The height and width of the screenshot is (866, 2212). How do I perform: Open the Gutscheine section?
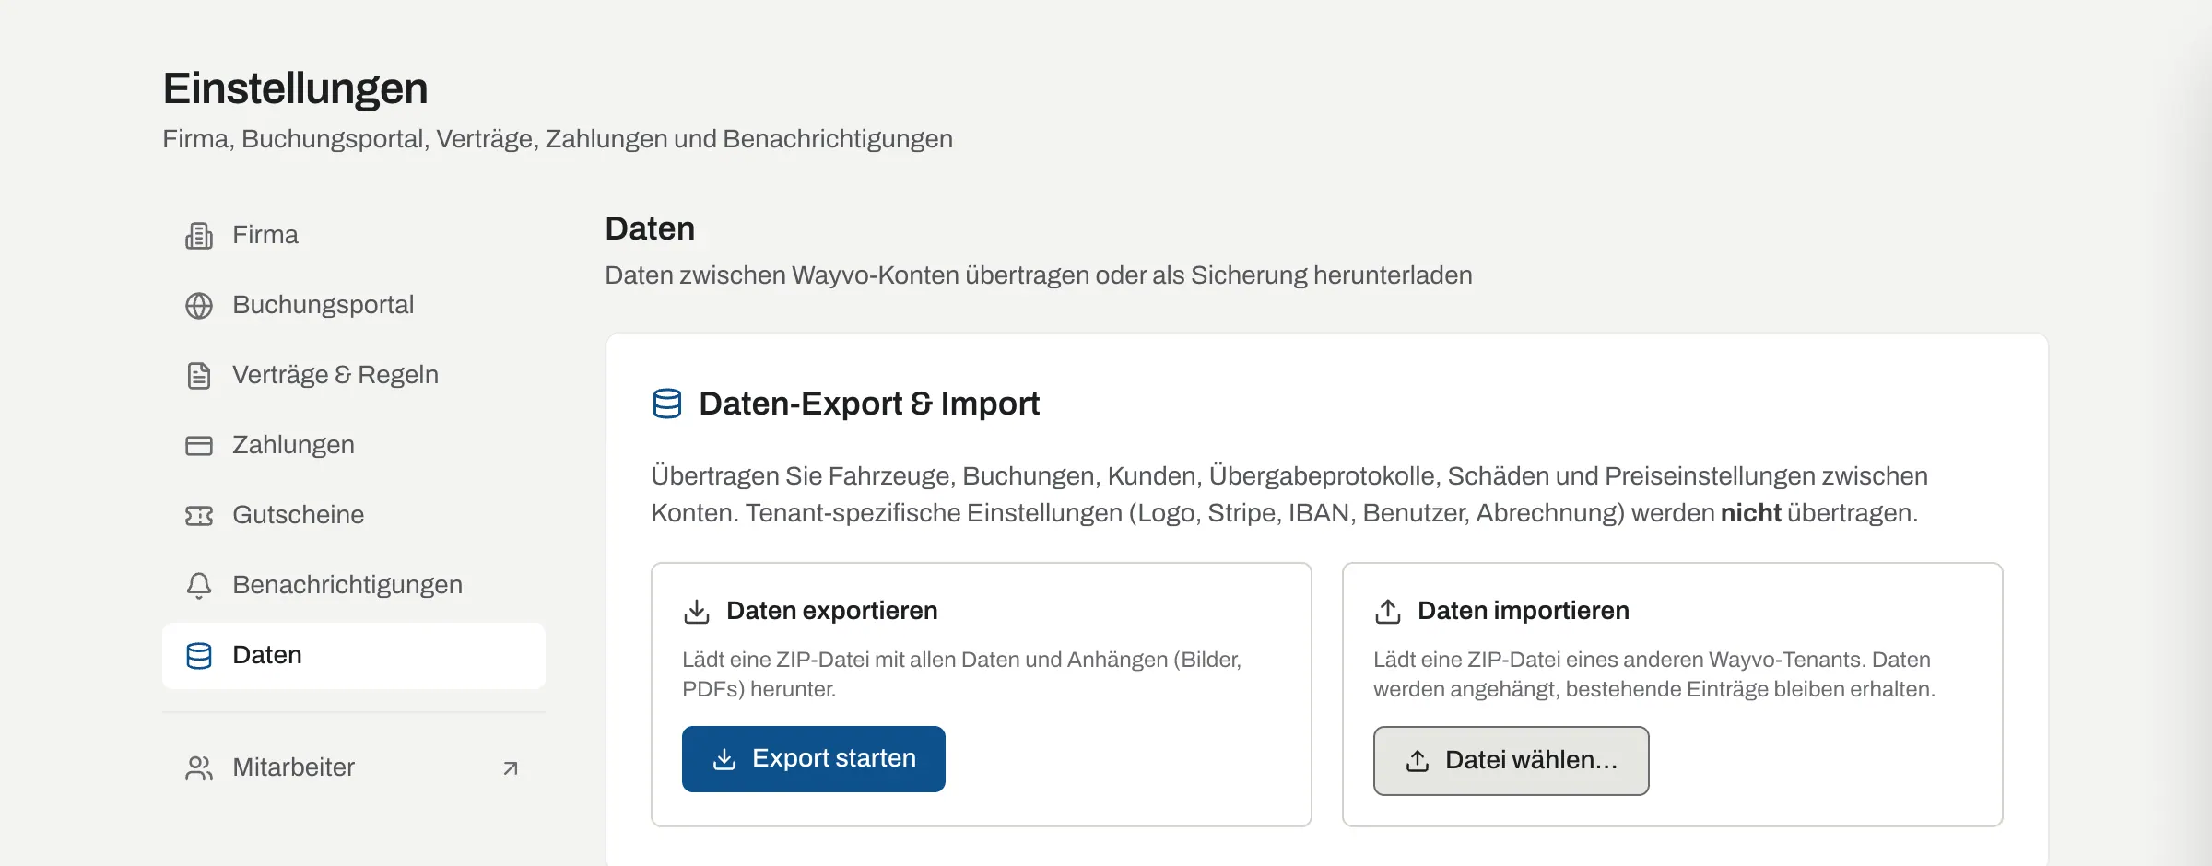coord(354,515)
